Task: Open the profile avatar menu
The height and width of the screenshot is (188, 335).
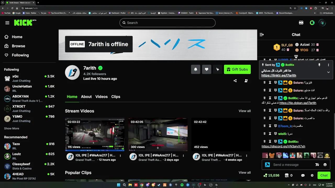Action: pyautogui.click(x=322, y=23)
